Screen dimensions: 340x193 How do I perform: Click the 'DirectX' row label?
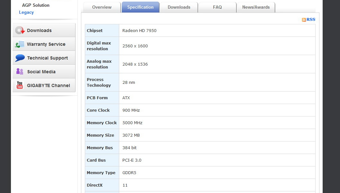pyautogui.click(x=94, y=185)
